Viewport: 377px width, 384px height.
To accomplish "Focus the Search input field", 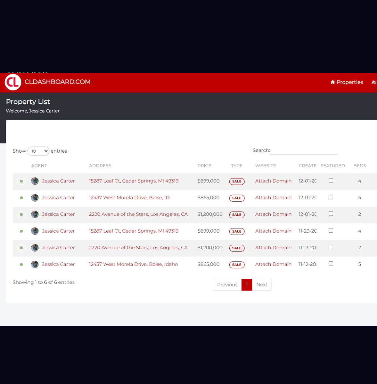I will coord(304,150).
